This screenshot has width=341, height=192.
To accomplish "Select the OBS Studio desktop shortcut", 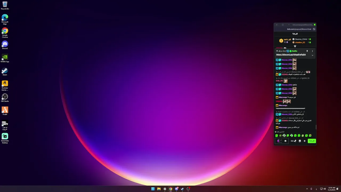I will 5,98.
